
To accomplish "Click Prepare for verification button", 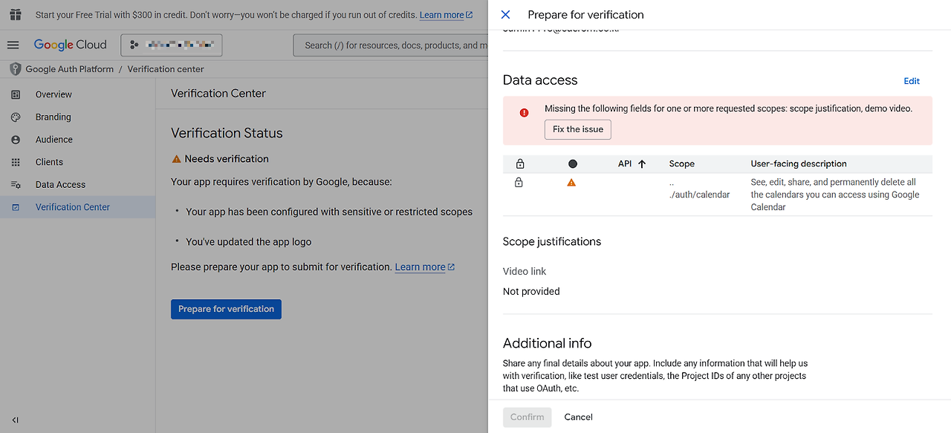I will (226, 309).
